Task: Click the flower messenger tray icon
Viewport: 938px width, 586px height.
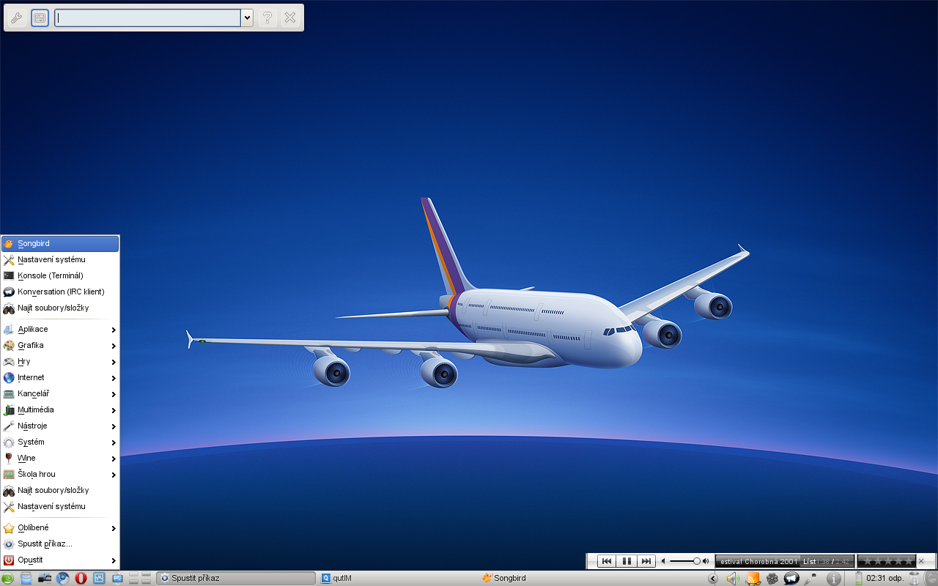Action: 772,579
